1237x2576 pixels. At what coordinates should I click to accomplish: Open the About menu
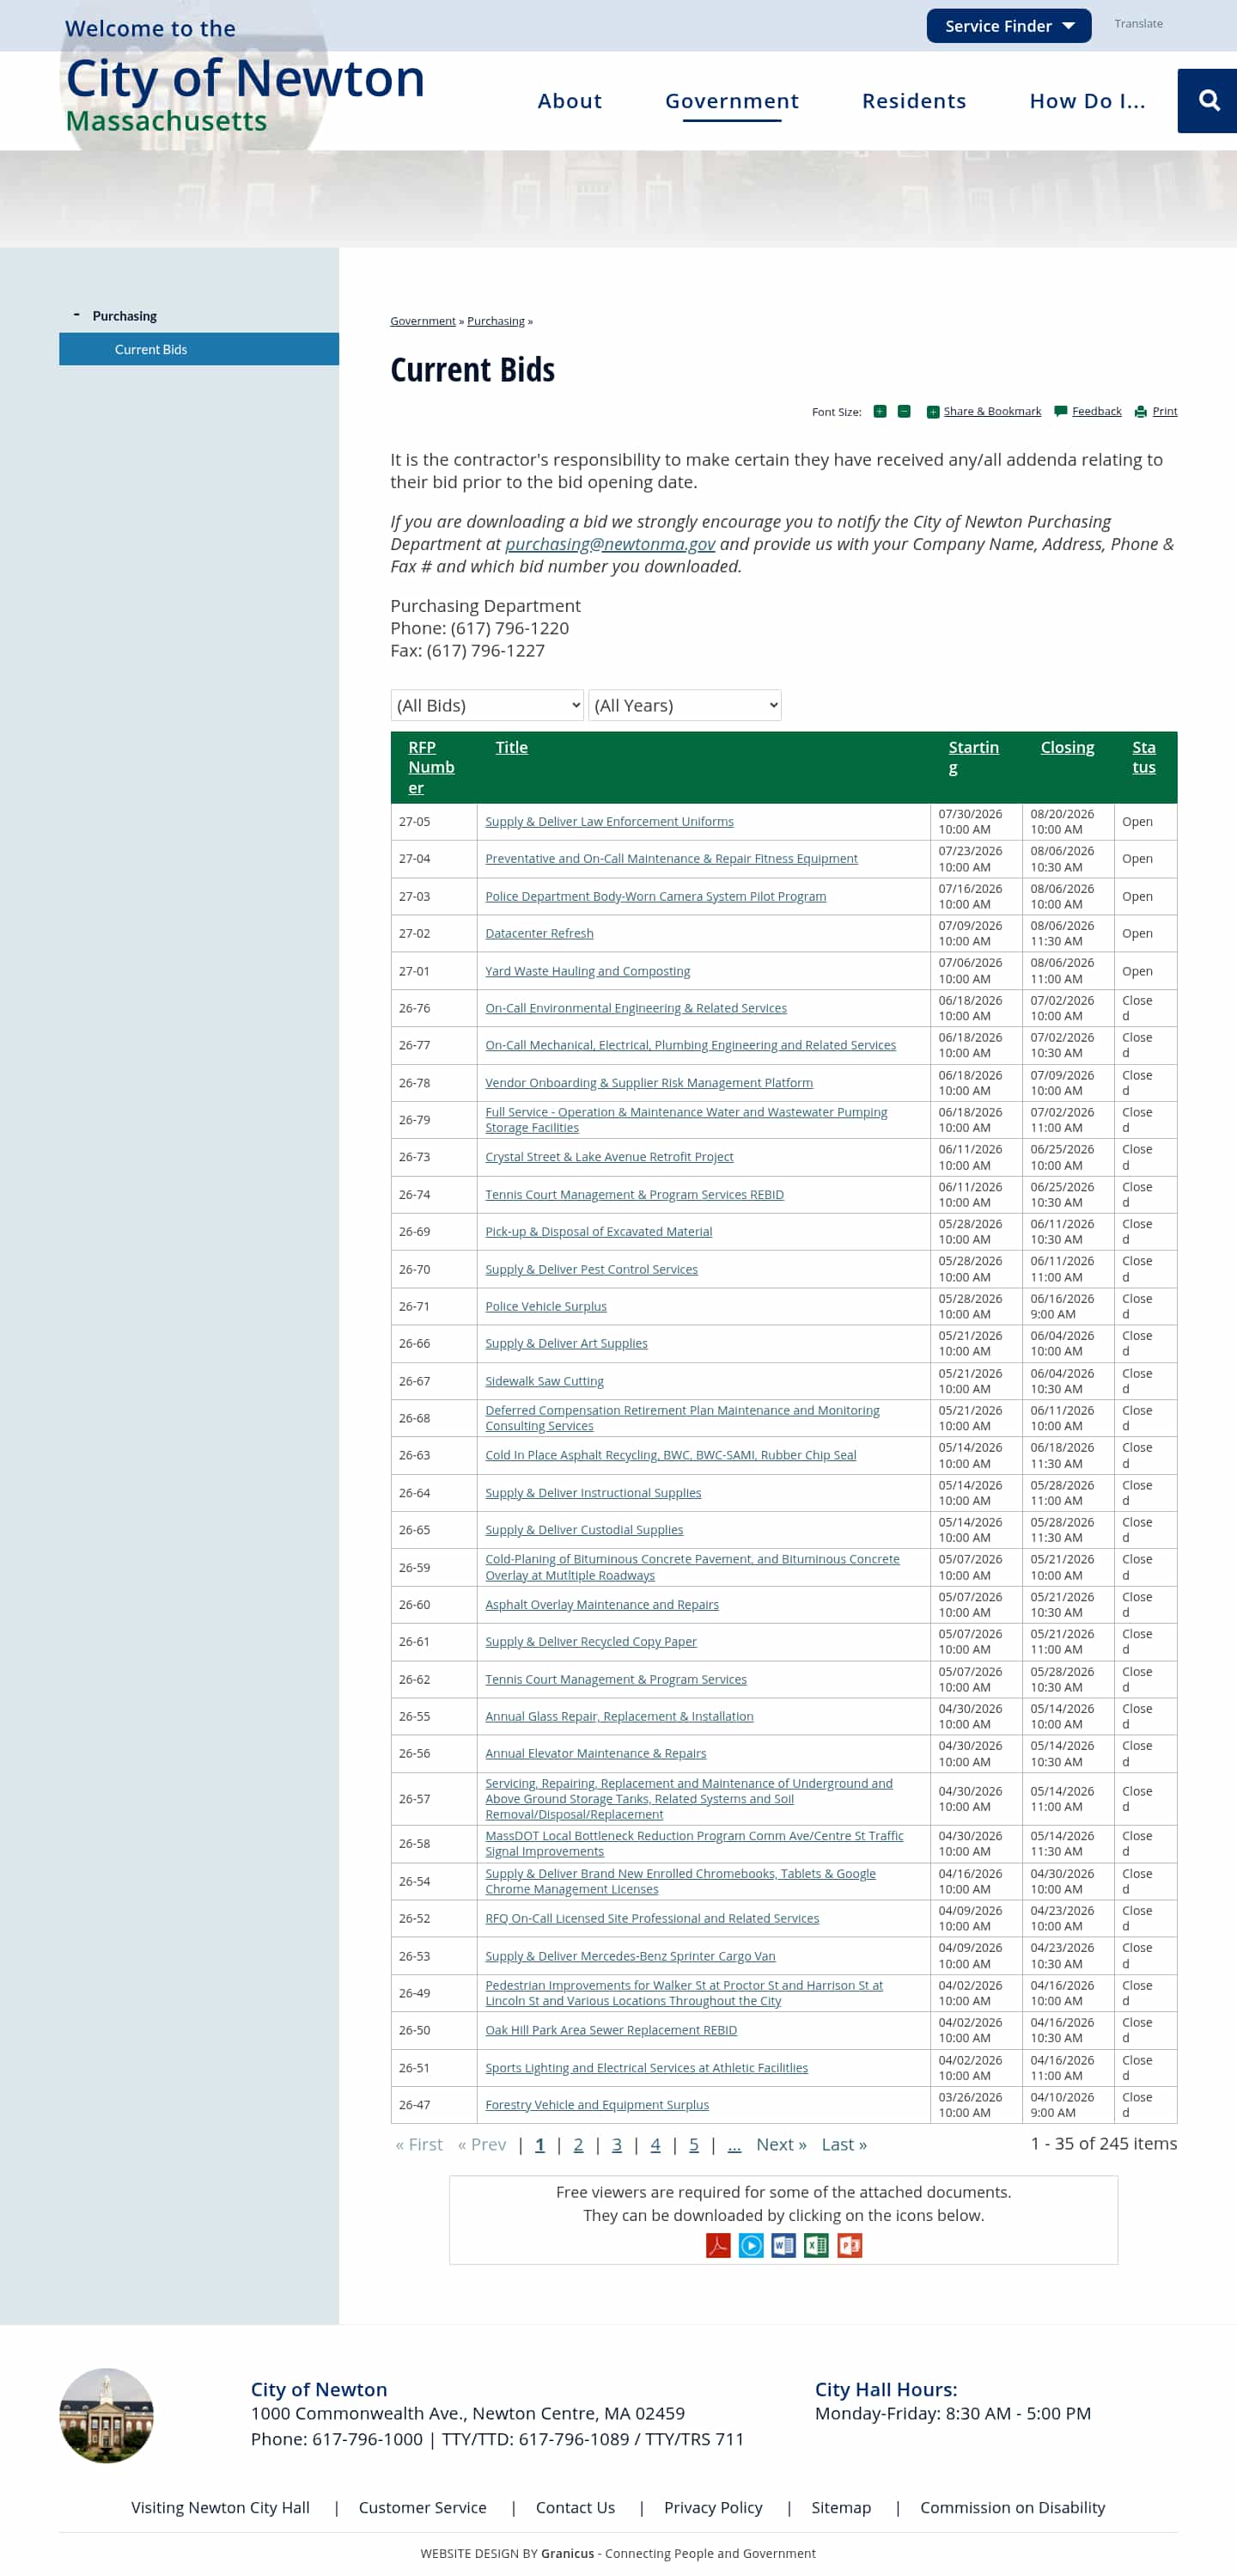point(570,101)
